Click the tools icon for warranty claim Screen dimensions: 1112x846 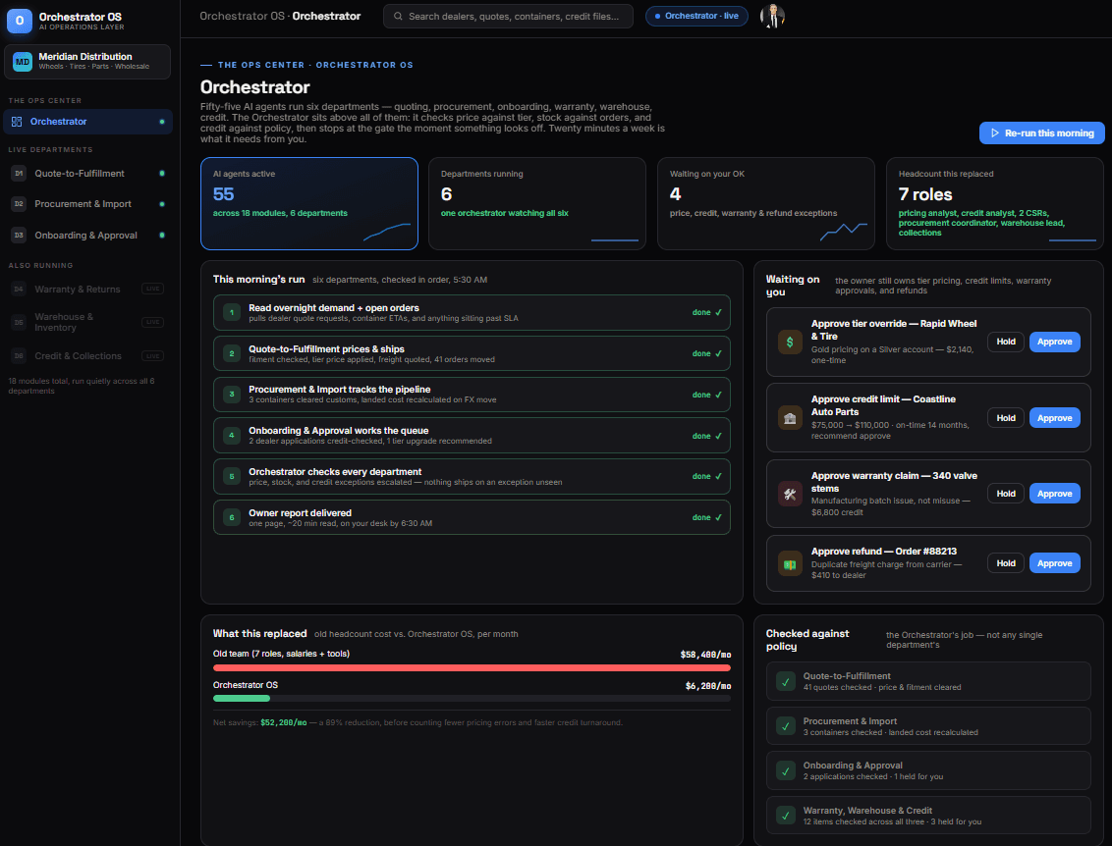790,494
